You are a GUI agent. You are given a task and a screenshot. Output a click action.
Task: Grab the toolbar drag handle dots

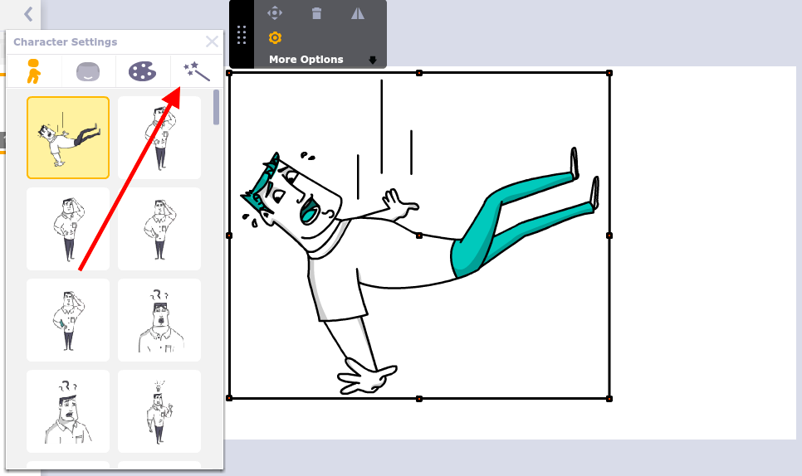[x=242, y=35]
